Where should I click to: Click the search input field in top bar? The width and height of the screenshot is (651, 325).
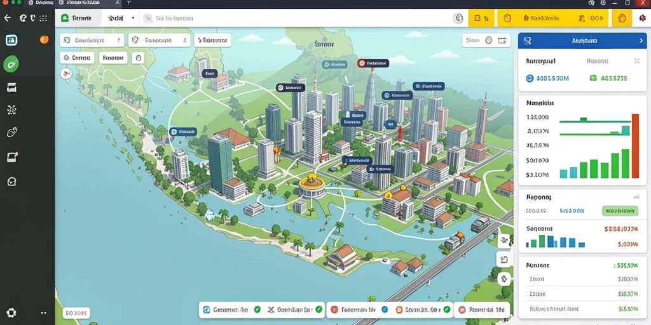coord(296,18)
